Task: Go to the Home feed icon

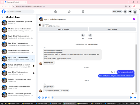Action: [55, 11]
